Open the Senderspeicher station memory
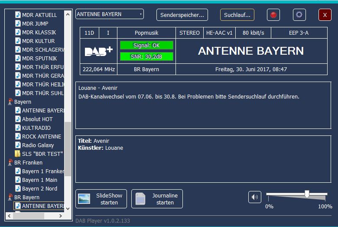338x227 pixels. pos(182,15)
